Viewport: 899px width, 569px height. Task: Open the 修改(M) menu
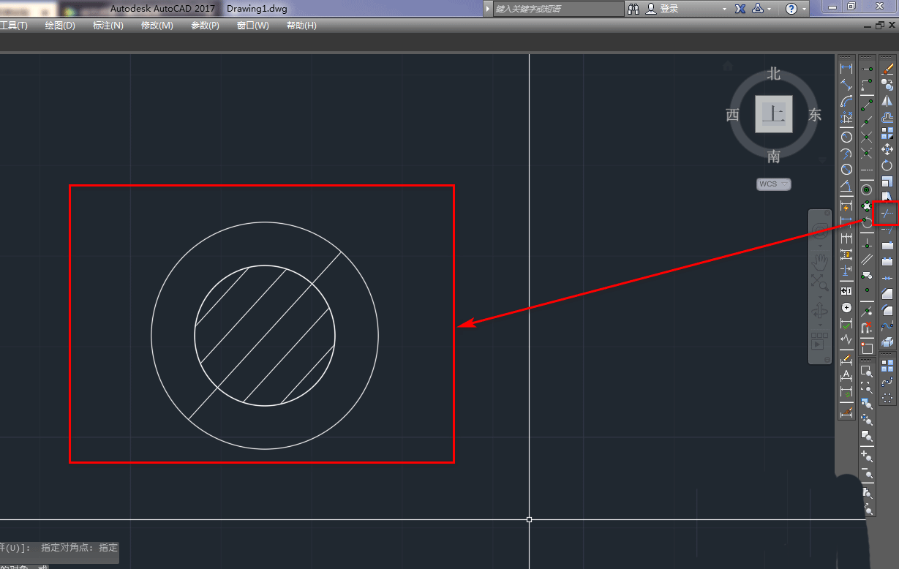157,26
